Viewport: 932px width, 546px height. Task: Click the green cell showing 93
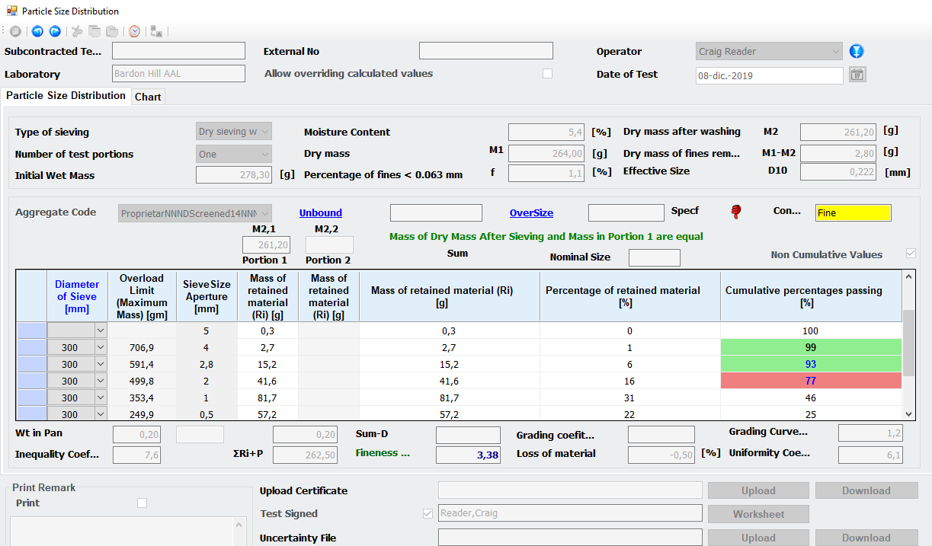[811, 364]
